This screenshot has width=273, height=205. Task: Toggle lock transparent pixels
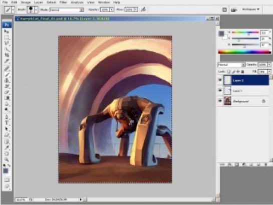click(x=229, y=71)
